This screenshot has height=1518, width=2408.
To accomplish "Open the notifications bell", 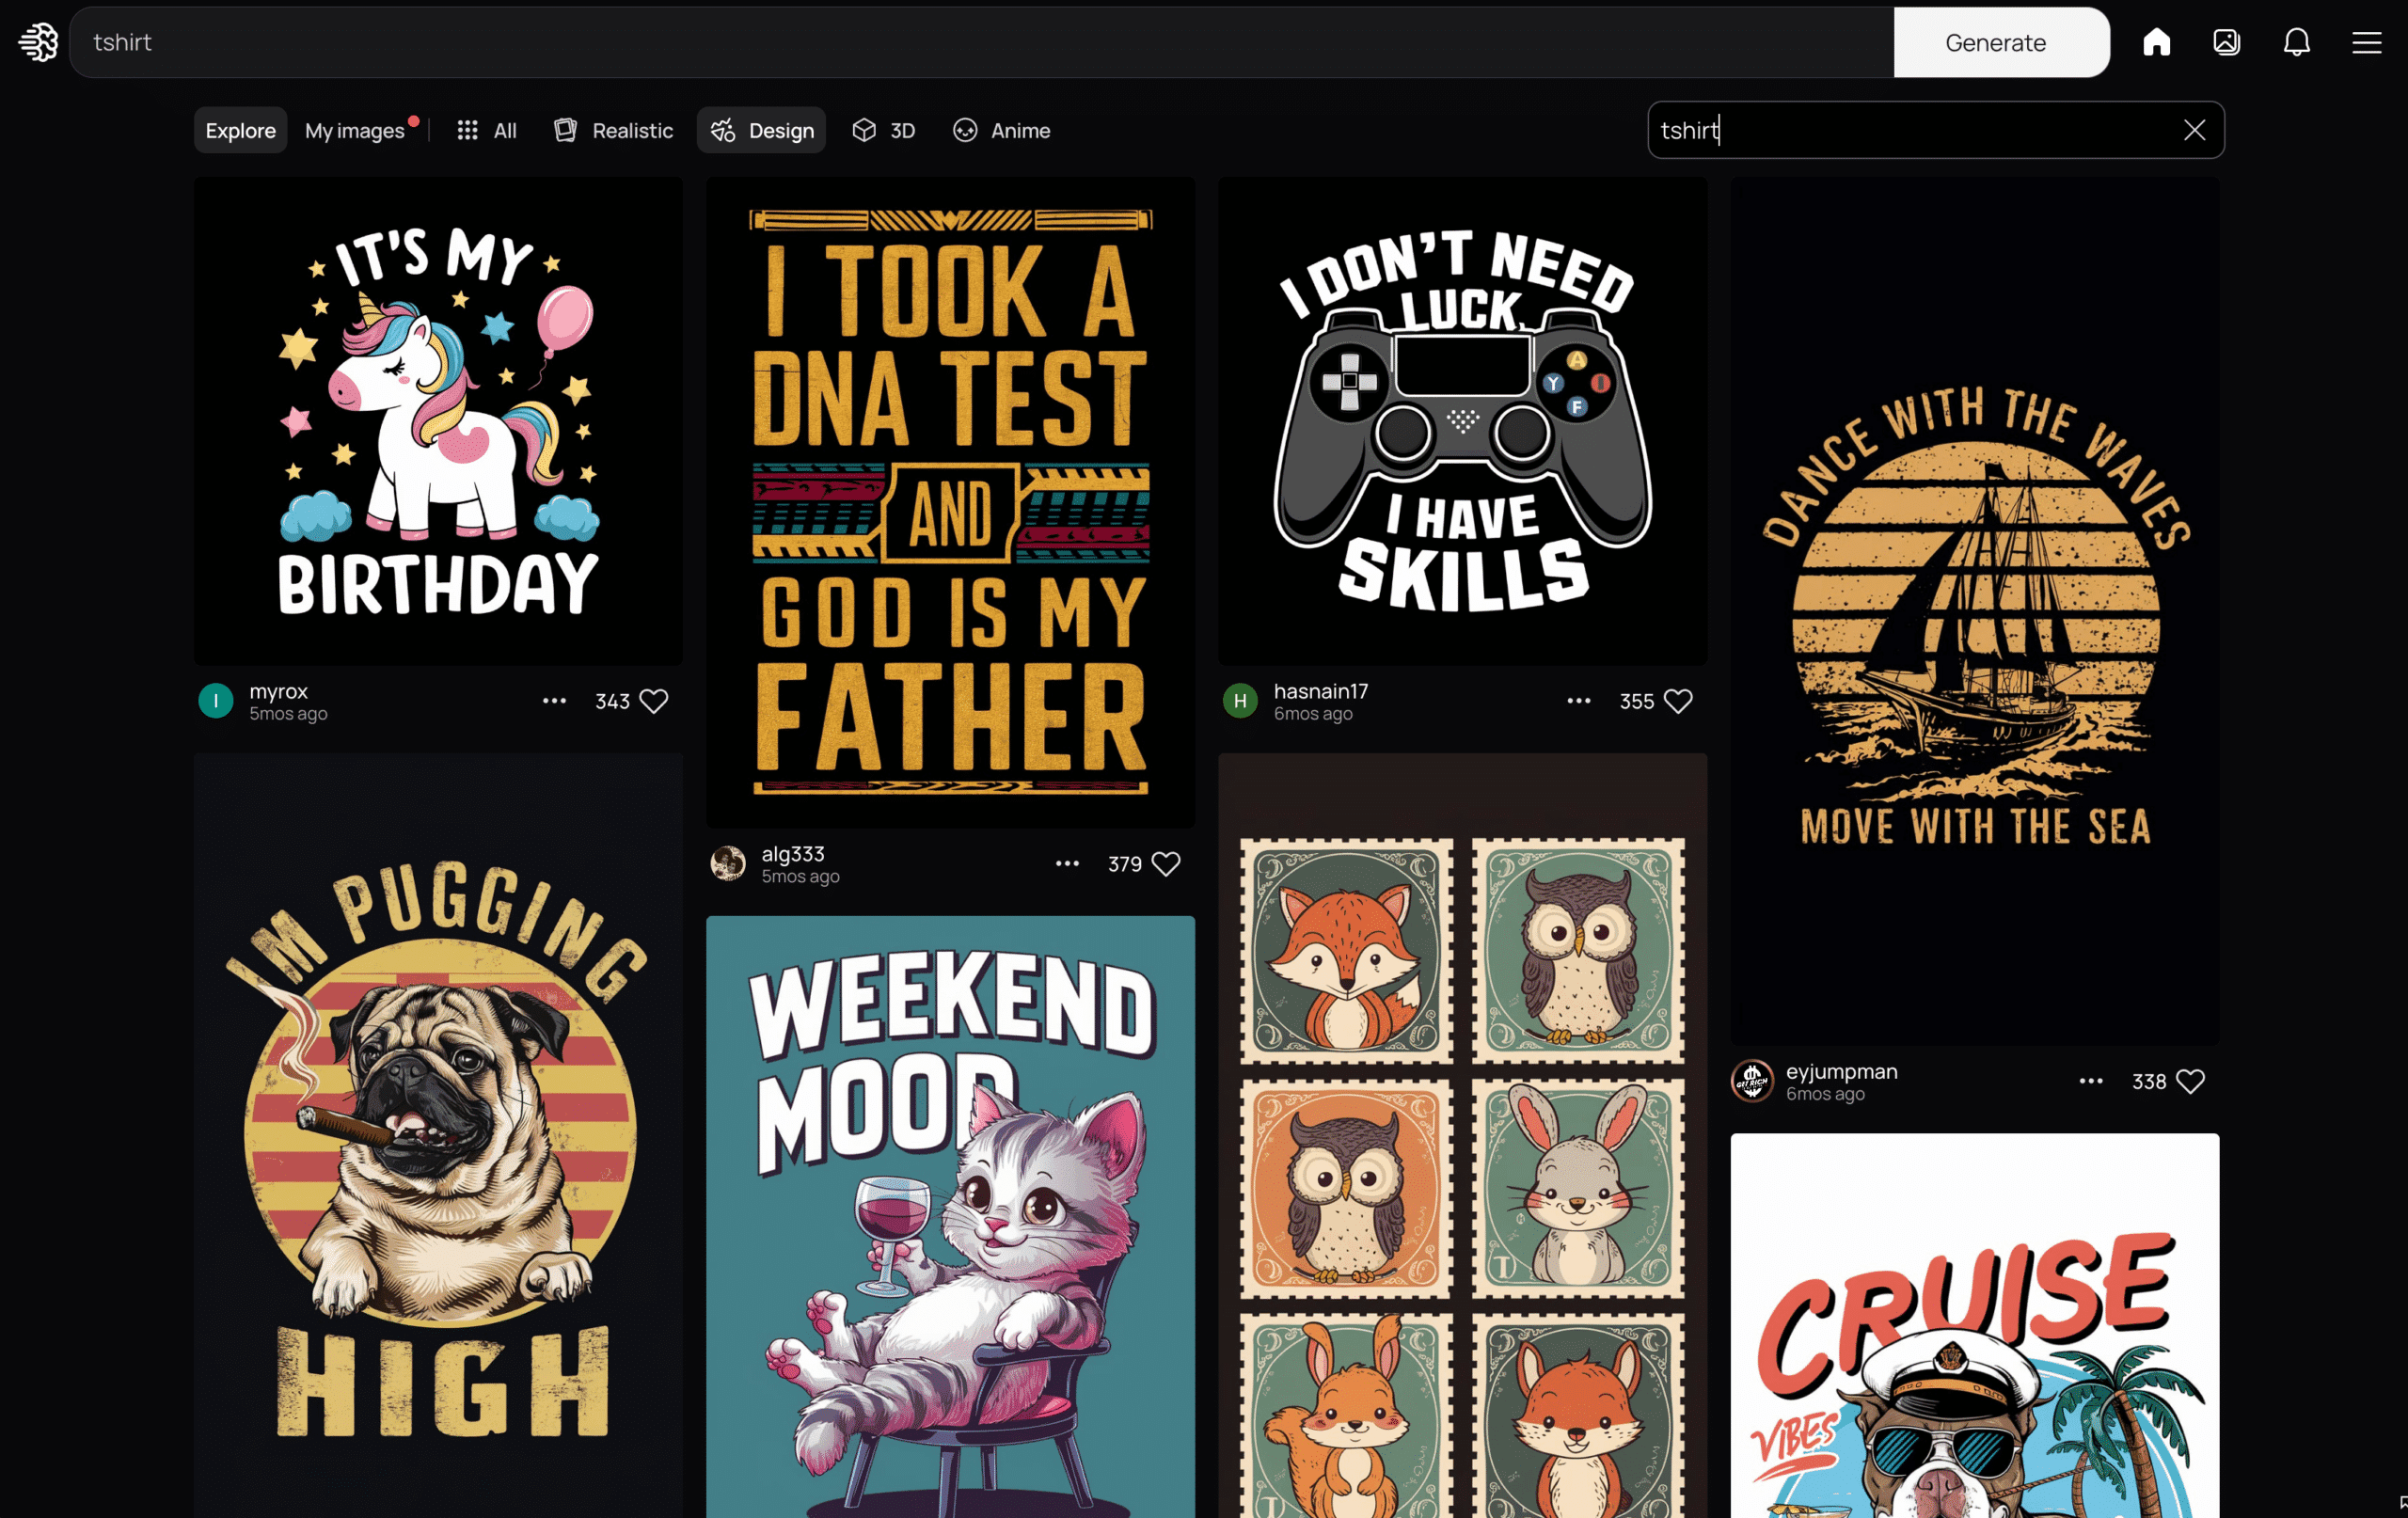I will point(2296,42).
